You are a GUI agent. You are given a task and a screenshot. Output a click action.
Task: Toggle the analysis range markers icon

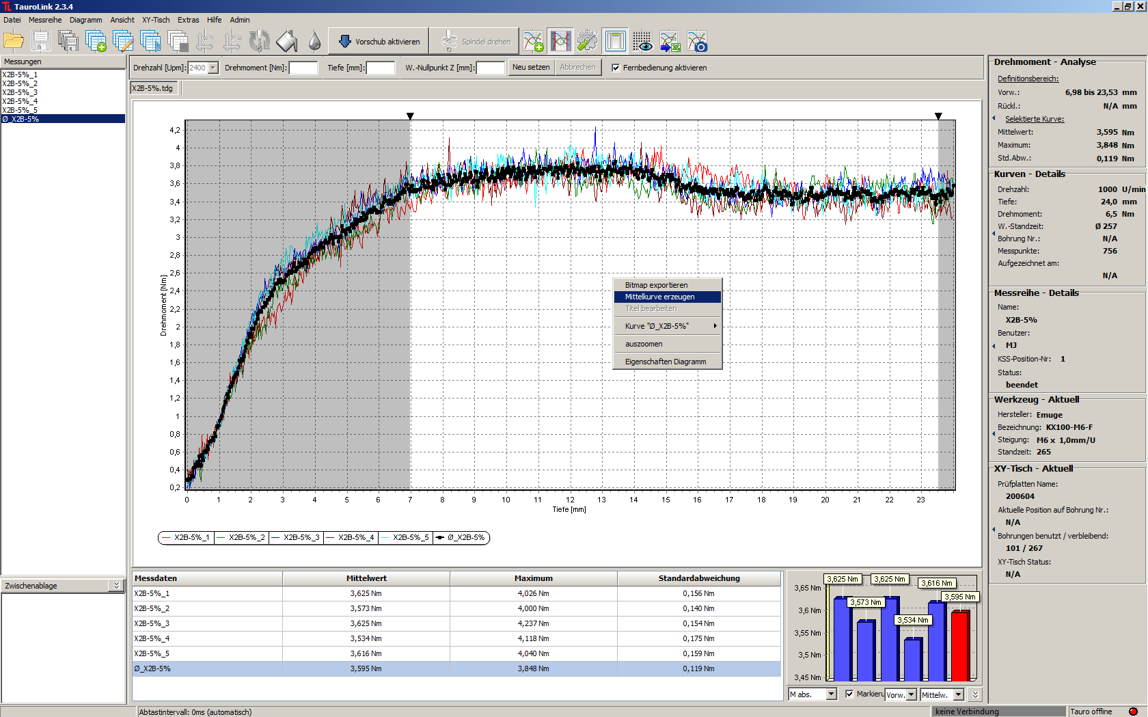(x=560, y=42)
